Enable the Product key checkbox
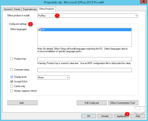Viewport: 148px width, 121px height. 12,59
